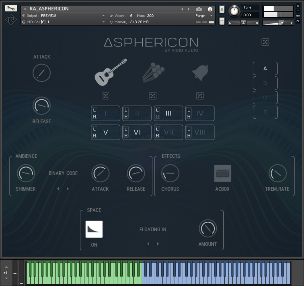304x286 pixels.
Task: Select the mallet sticks instrument icon
Action: click(x=153, y=72)
